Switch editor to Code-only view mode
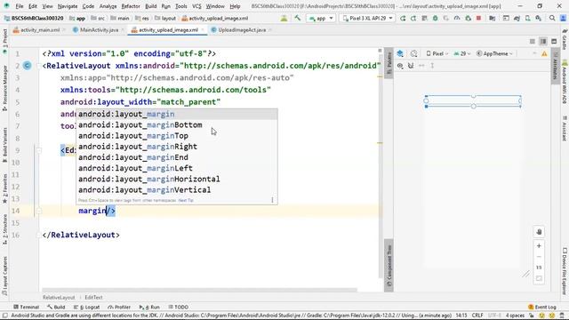This screenshot has height=320, width=569. [x=532, y=42]
